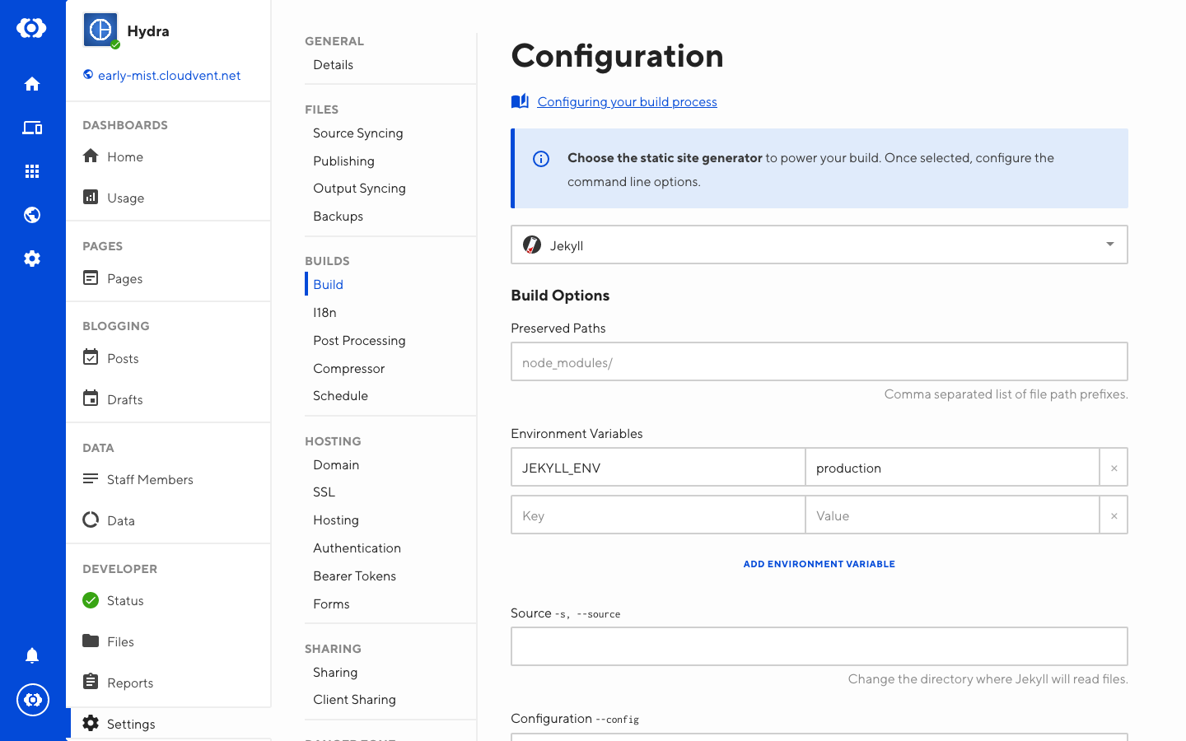Image resolution: width=1186 pixels, height=741 pixels.
Task: Go to Pages in the sidebar
Action: (x=113, y=278)
